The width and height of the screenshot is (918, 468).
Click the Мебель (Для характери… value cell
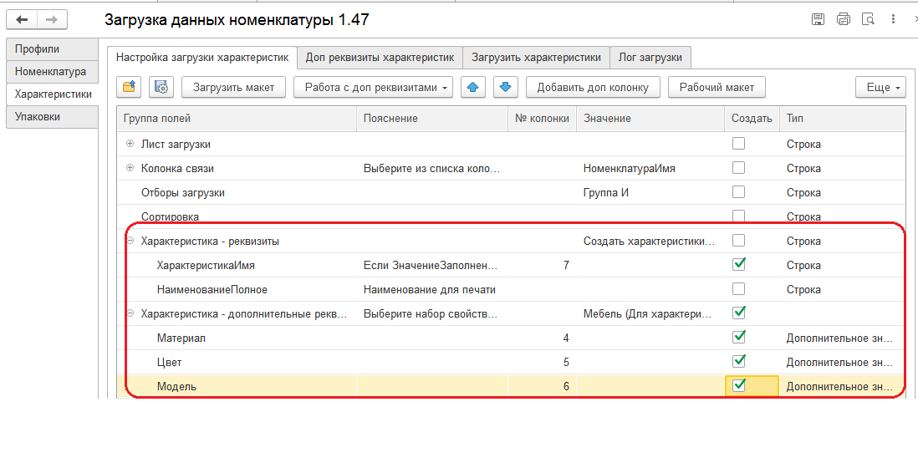point(650,314)
